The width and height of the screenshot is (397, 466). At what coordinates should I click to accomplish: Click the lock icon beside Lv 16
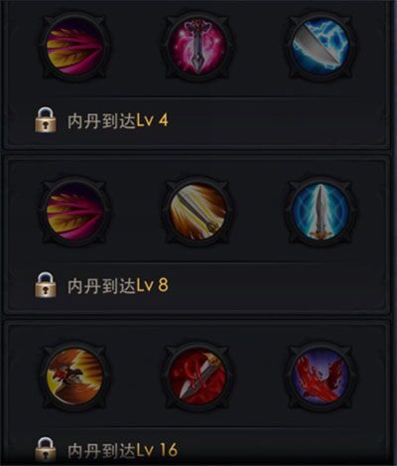[x=46, y=449]
